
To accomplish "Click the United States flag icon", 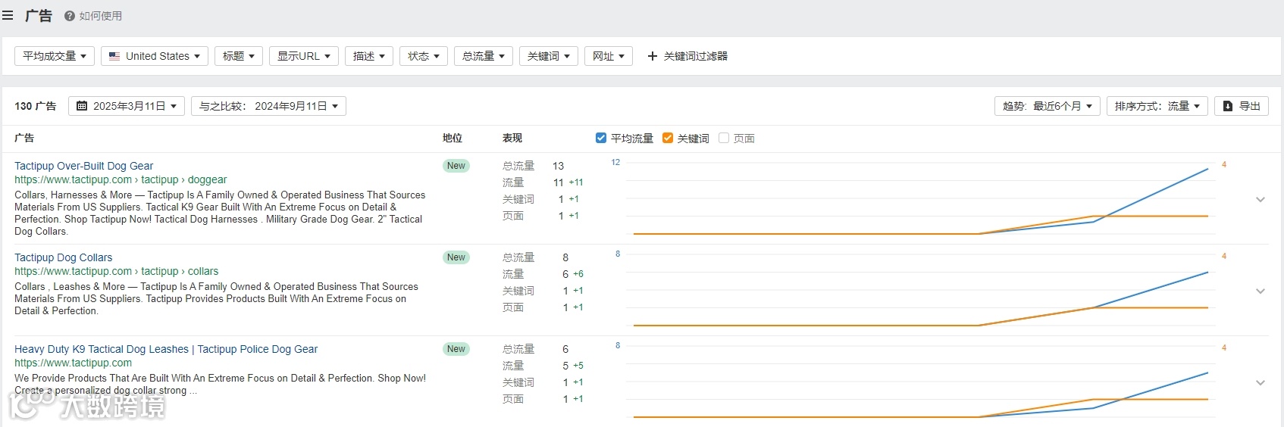I will [x=114, y=56].
